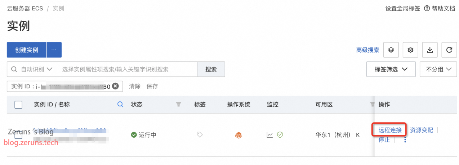Viewport: 459px width, 165px height.
Task: Click the download export icon
Action: coord(429,50)
